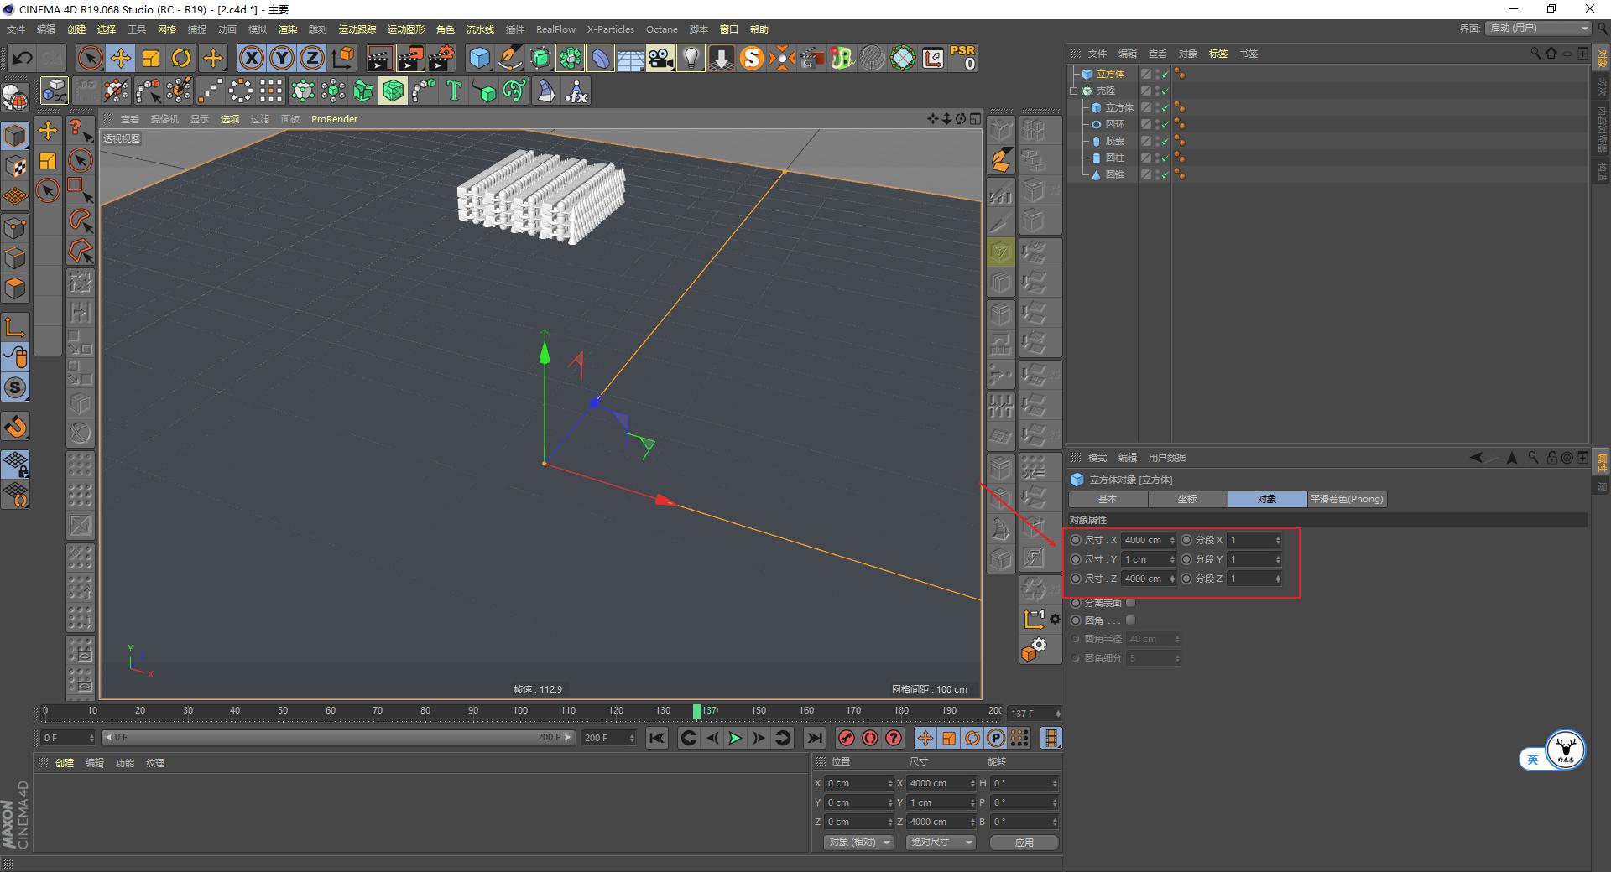Open the ProRender menu in viewport
This screenshot has width=1611, height=872.
(x=334, y=119)
